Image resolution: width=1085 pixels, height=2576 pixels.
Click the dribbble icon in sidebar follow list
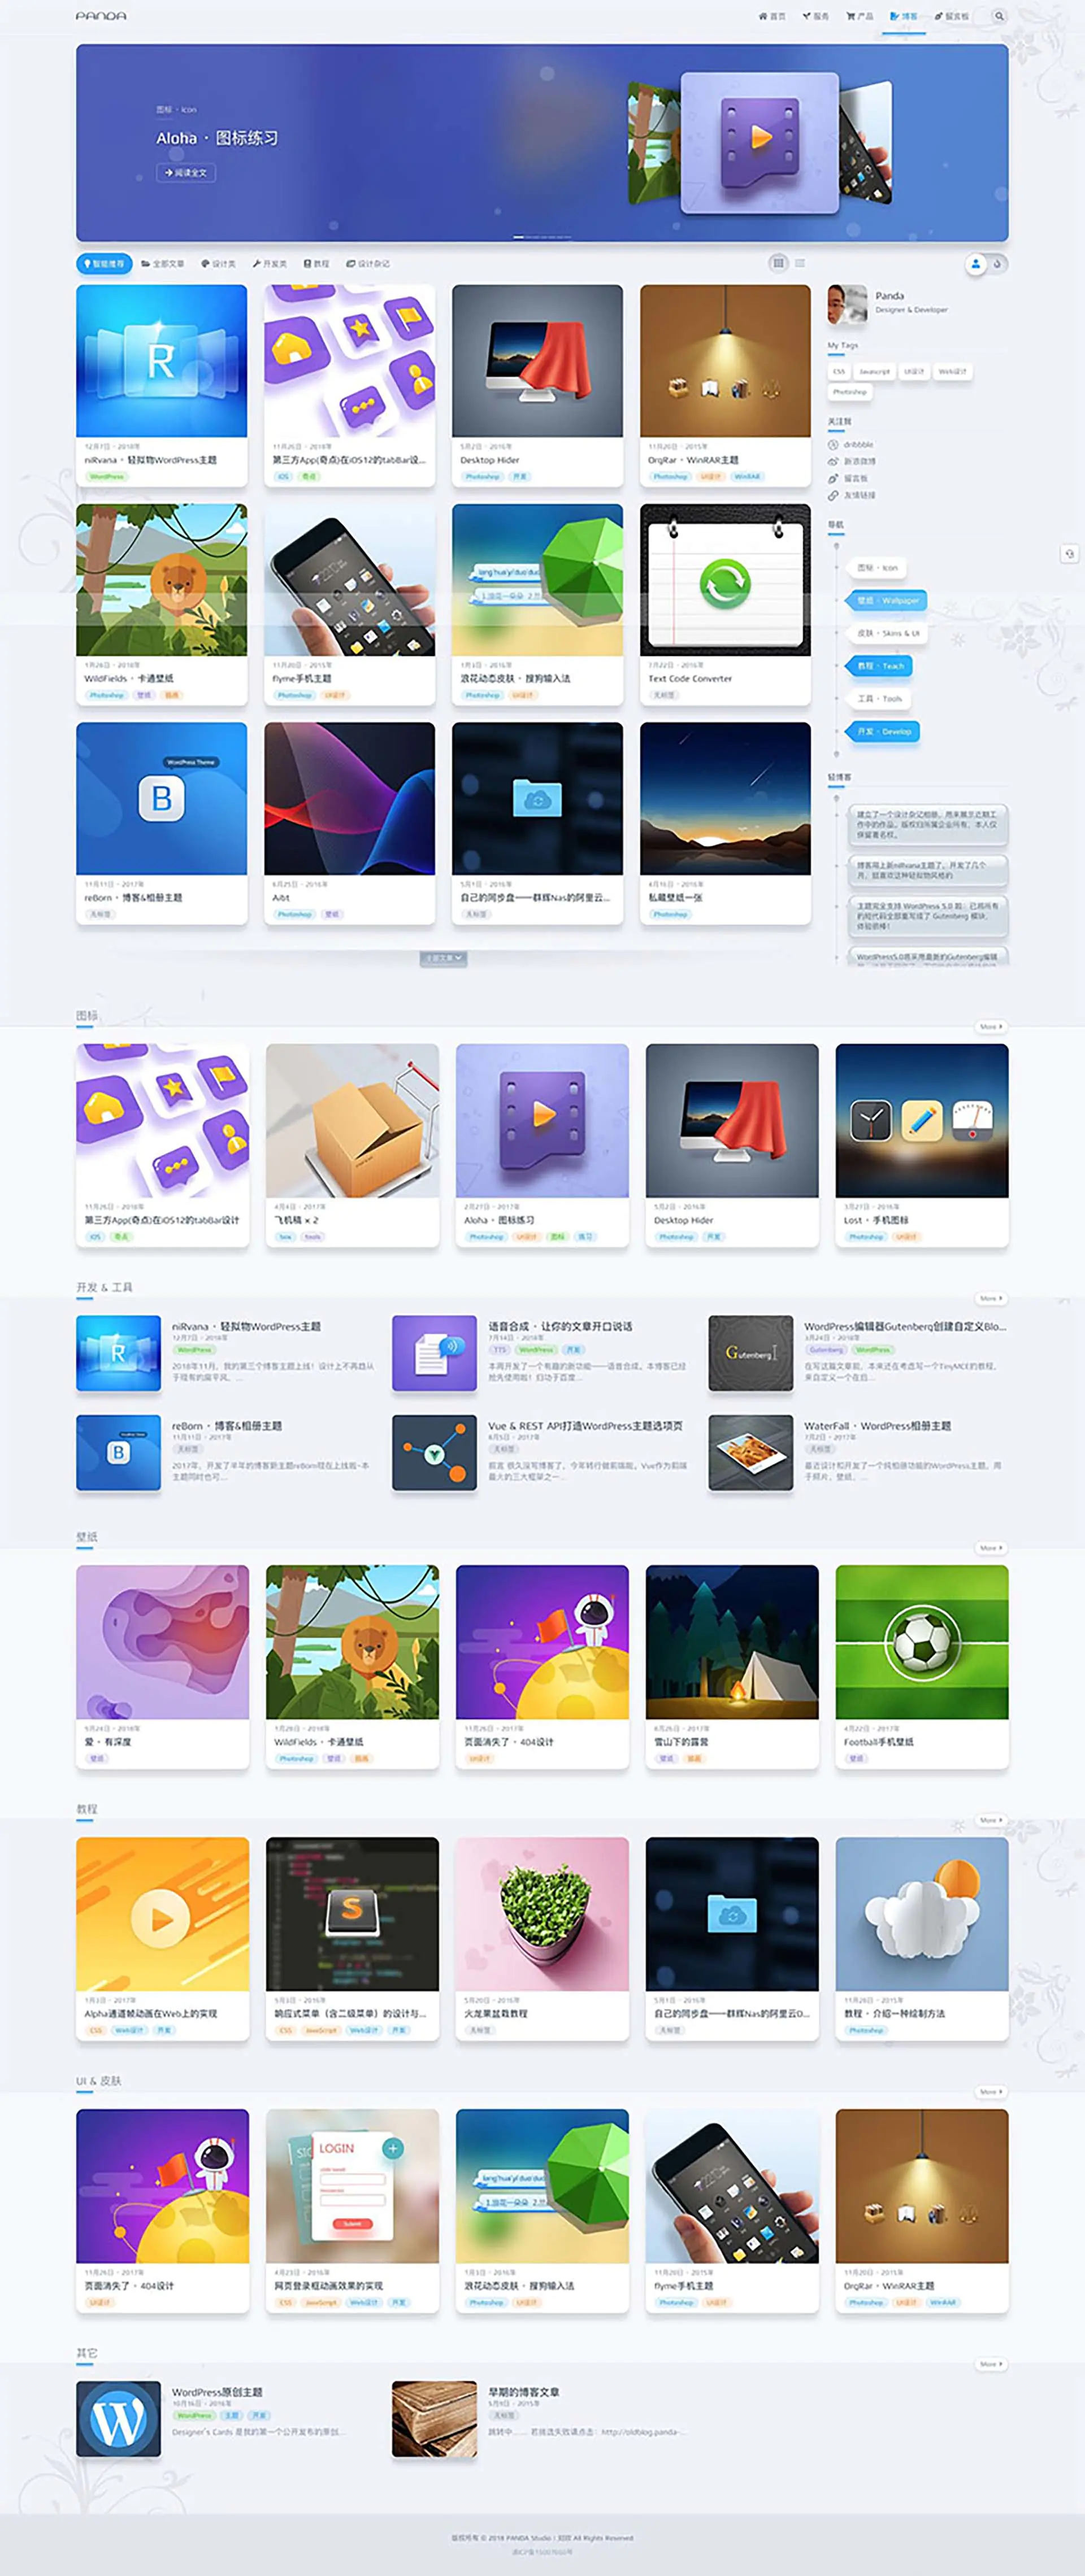tap(833, 444)
